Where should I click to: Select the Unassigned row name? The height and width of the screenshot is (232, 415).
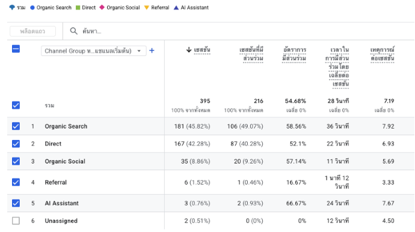61,221
